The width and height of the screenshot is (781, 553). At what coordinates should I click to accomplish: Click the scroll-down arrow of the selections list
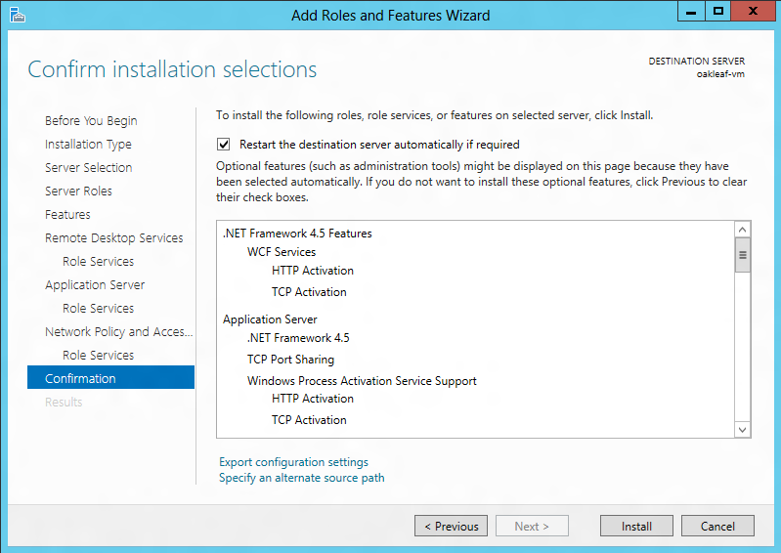pos(742,430)
